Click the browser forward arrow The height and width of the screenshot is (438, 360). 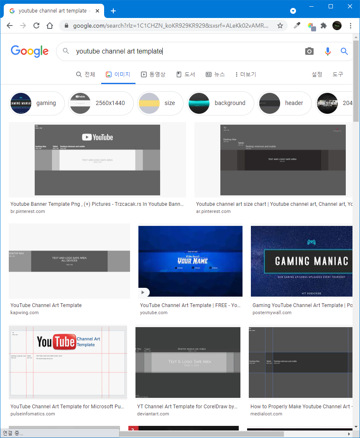coord(23,26)
